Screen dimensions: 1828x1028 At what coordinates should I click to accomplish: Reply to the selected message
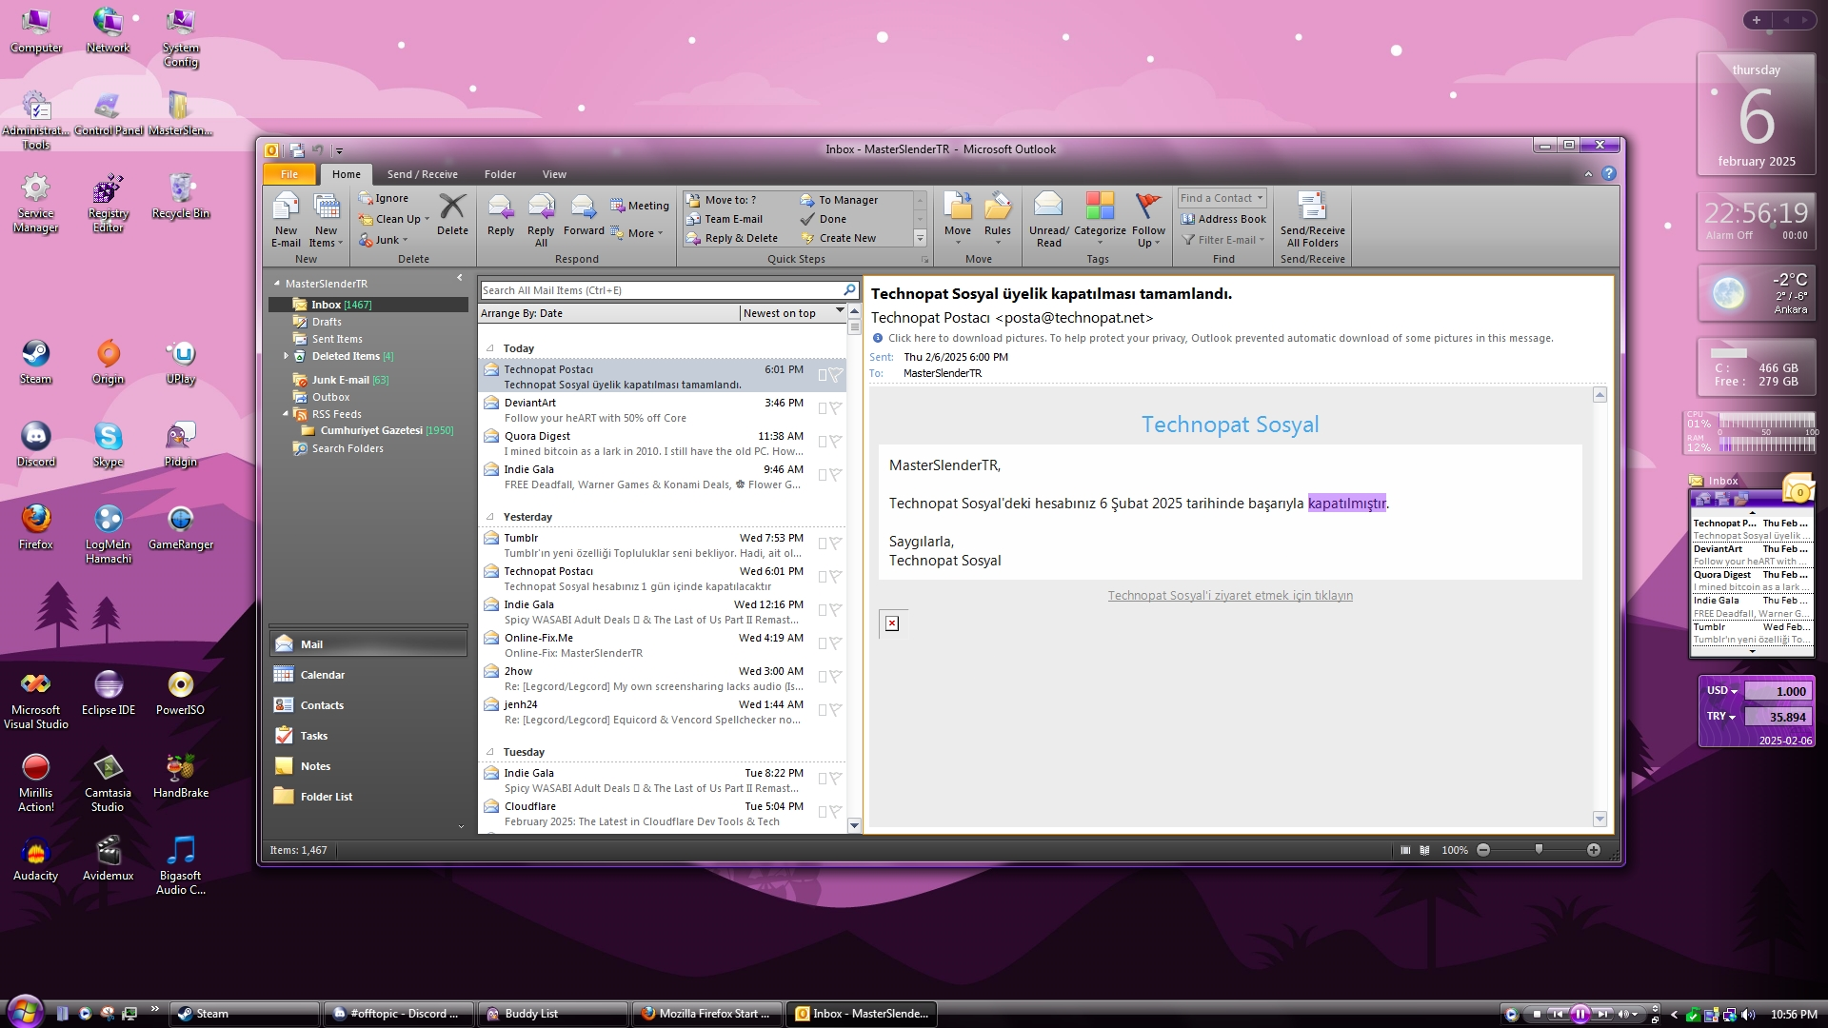[501, 214]
